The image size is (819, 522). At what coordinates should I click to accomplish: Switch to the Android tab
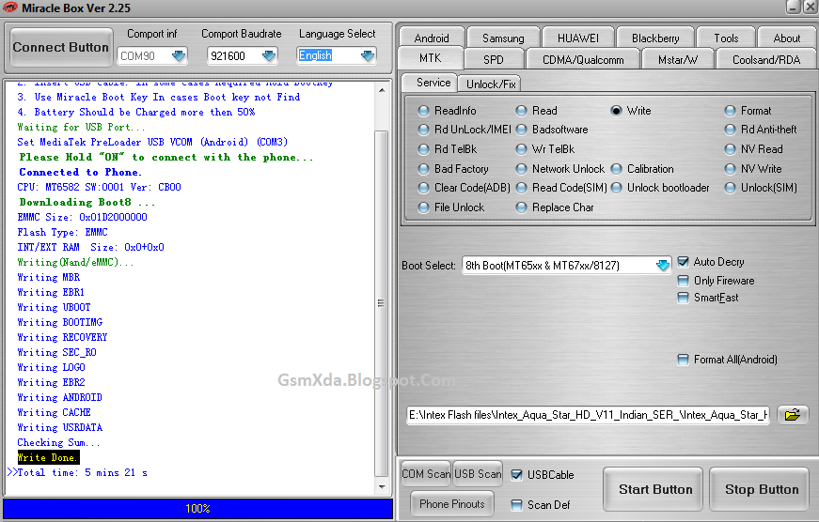(x=432, y=38)
